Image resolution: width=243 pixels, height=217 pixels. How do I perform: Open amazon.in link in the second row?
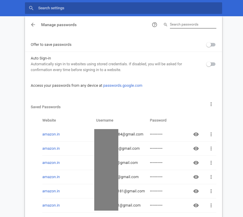click(51, 149)
